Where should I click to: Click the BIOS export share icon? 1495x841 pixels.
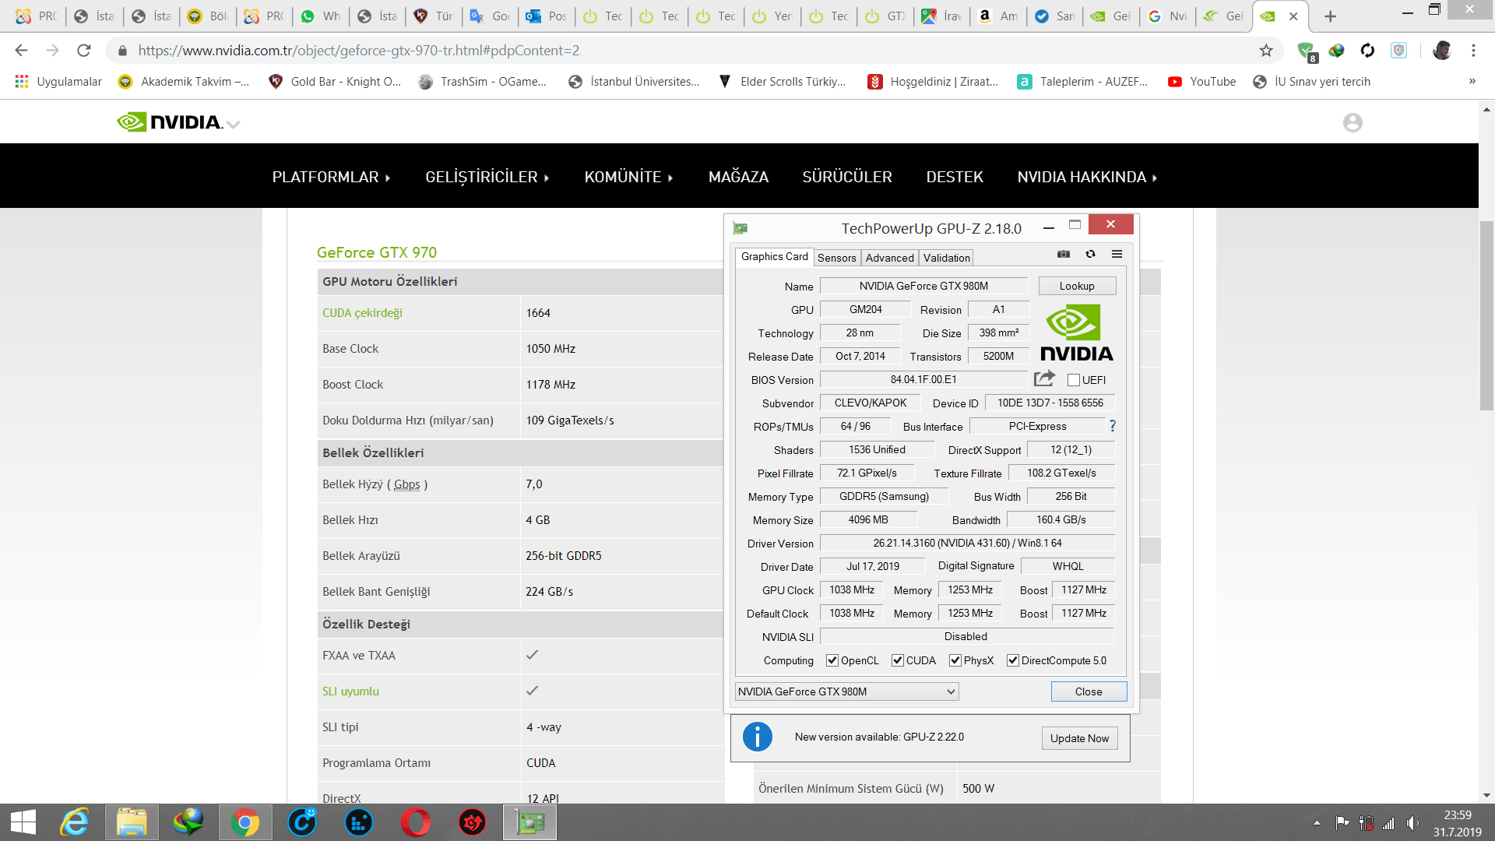(x=1044, y=378)
